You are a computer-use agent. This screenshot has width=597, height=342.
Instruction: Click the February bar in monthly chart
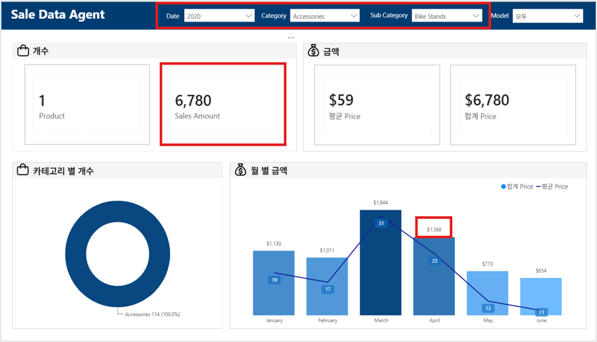point(327,287)
